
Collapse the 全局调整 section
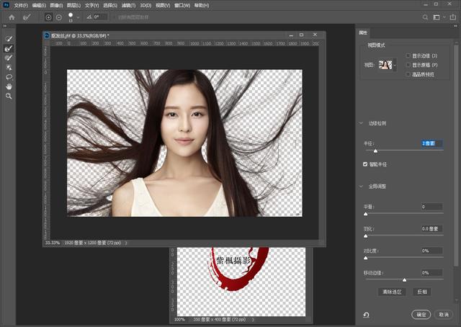(x=362, y=187)
